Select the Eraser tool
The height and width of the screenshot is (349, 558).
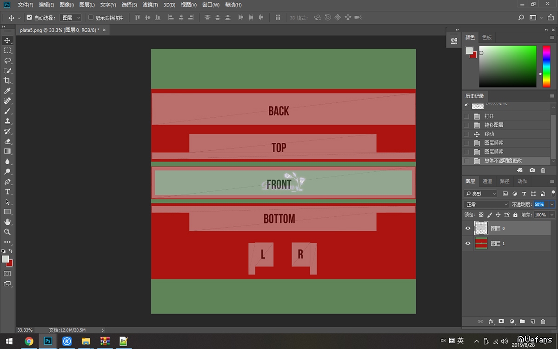coord(7,141)
